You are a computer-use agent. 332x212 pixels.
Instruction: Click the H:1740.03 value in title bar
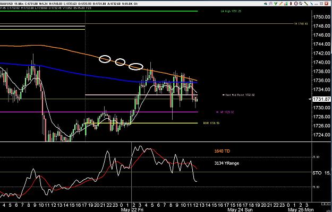point(56,4)
